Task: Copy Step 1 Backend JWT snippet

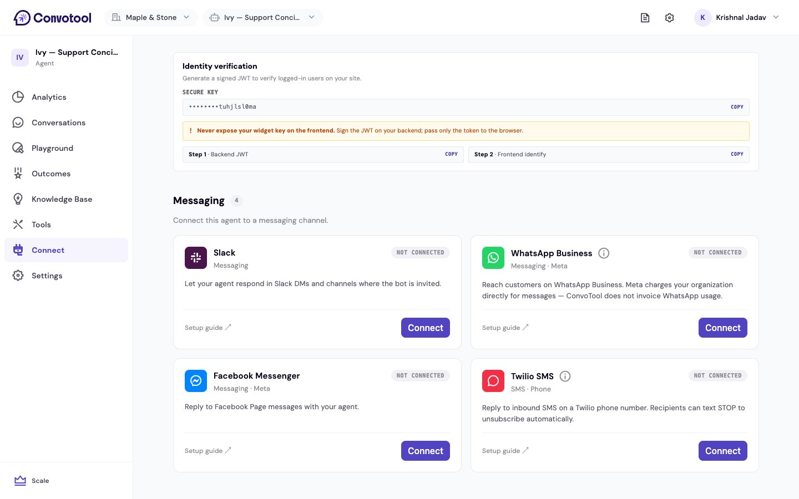Action: click(451, 155)
